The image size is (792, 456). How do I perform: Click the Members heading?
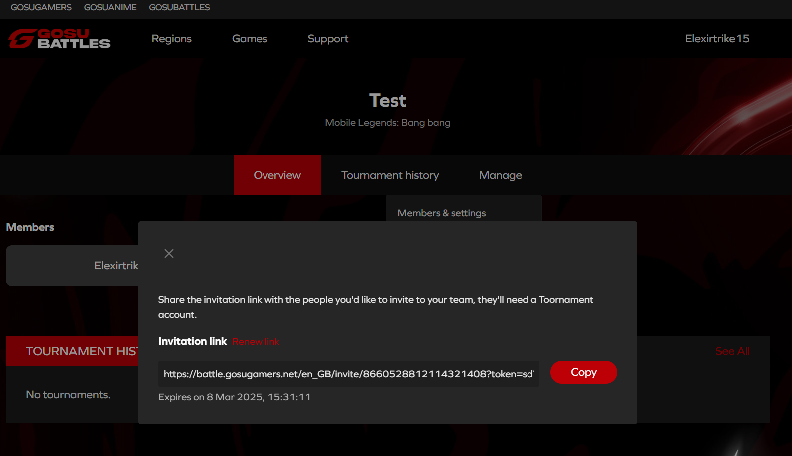point(30,227)
